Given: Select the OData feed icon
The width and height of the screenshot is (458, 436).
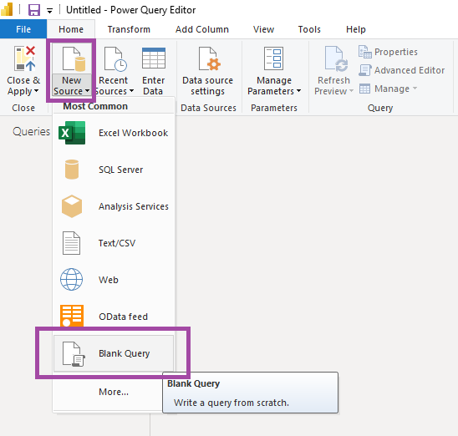Looking at the screenshot, I should 72,316.
